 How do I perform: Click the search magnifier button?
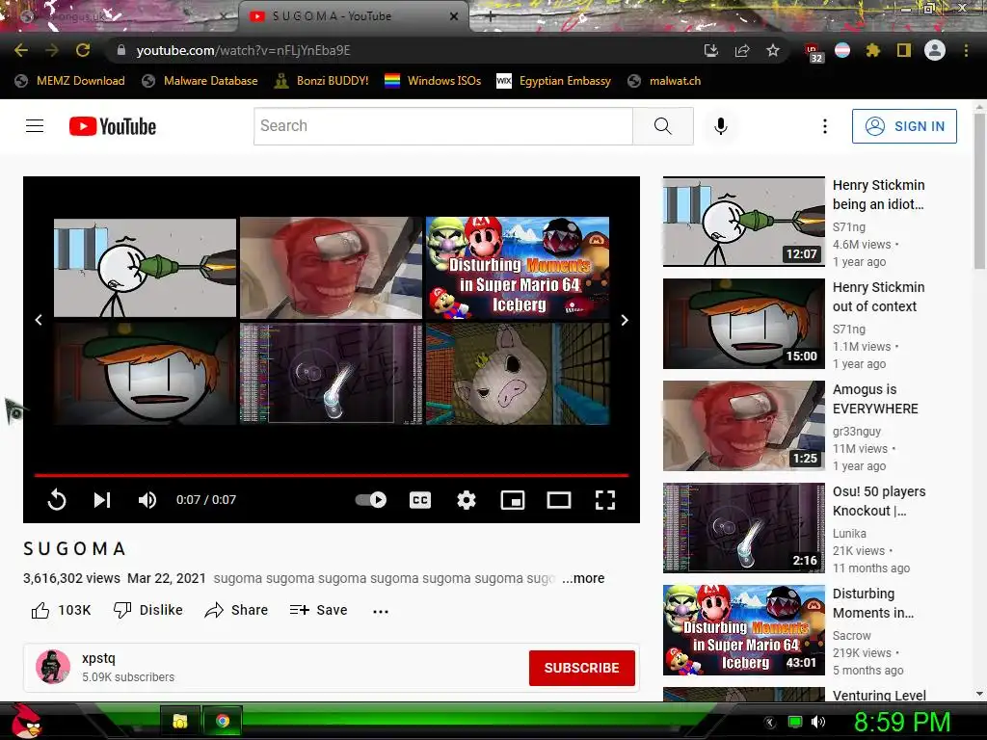pyautogui.click(x=663, y=126)
